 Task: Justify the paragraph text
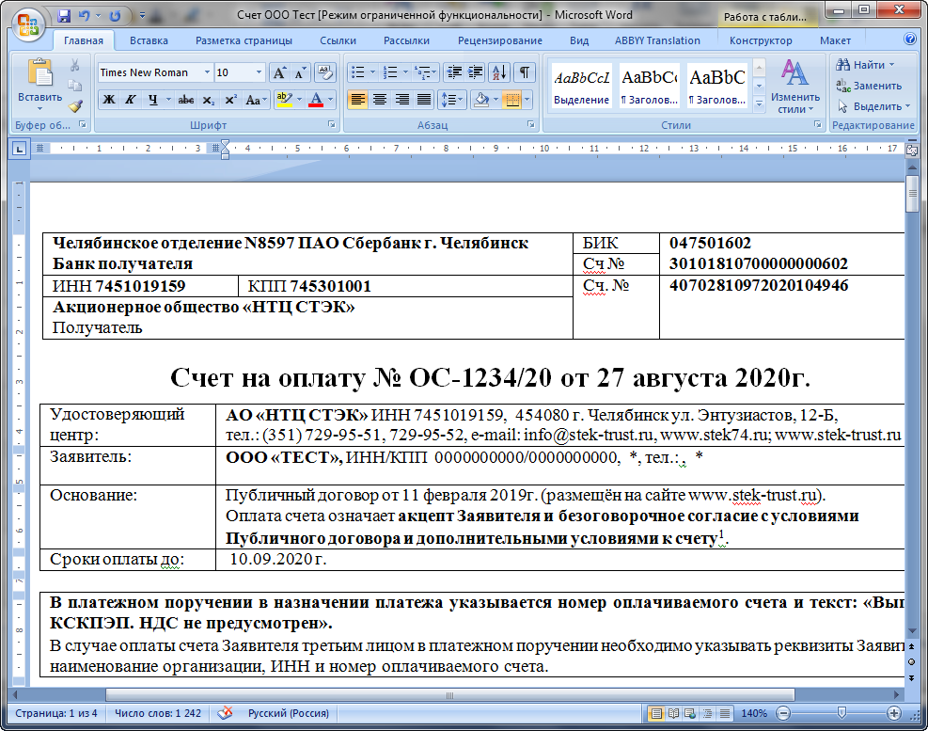[x=424, y=100]
